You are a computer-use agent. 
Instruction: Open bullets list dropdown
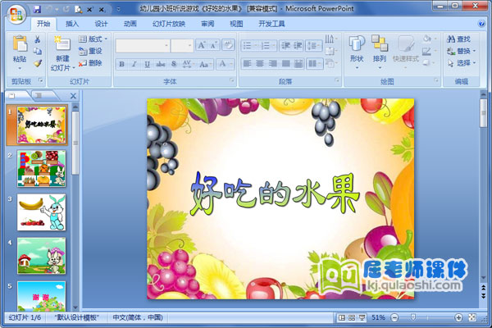pyautogui.click(x=250, y=46)
